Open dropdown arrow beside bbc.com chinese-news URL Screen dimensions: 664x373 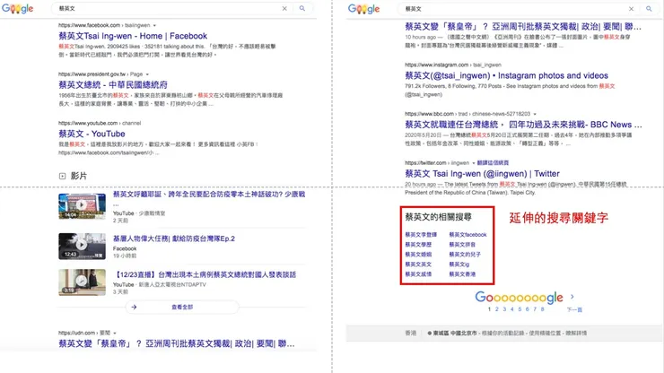point(535,114)
